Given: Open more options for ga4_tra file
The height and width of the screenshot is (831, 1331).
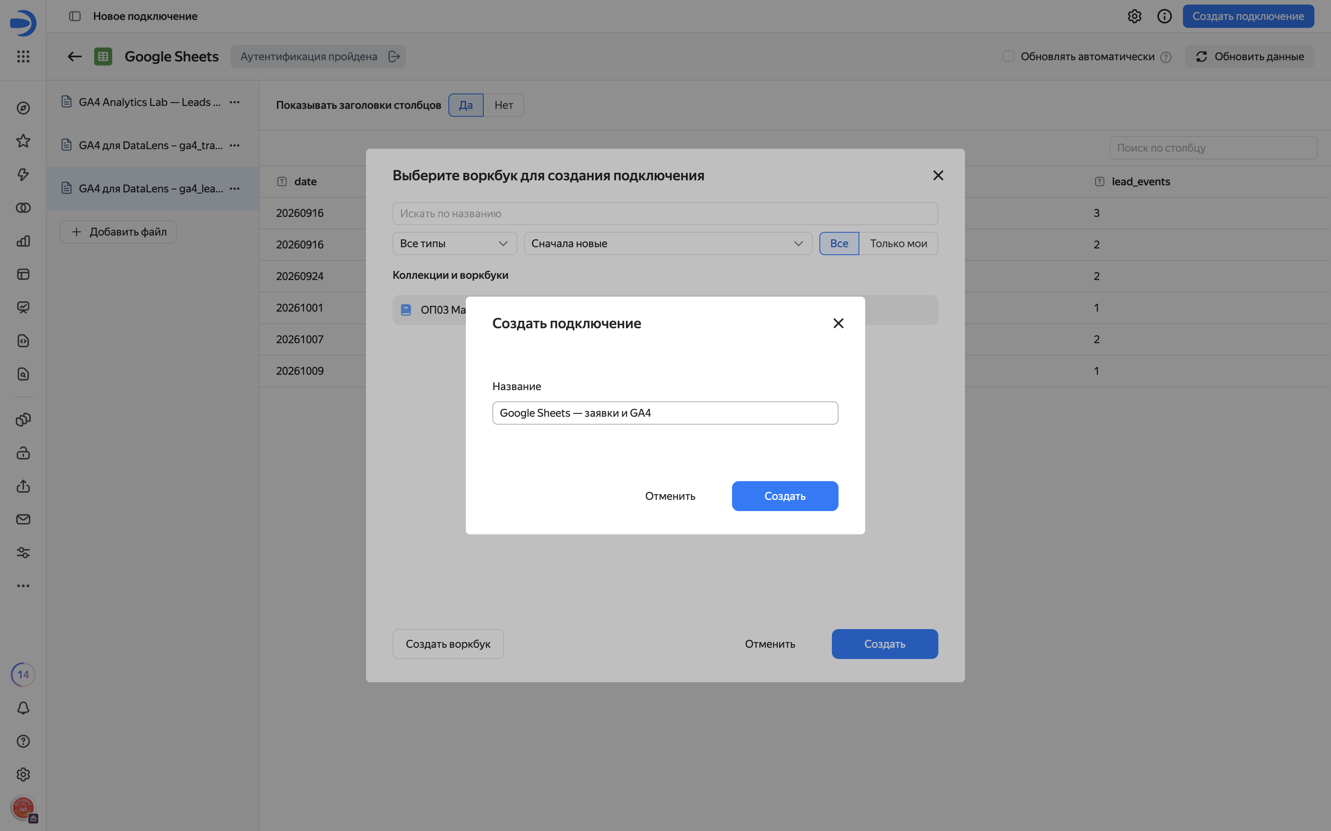Looking at the screenshot, I should [x=235, y=146].
